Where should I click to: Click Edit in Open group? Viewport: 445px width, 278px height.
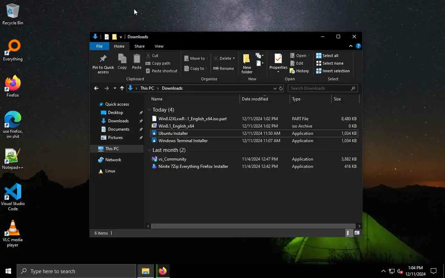[297, 63]
